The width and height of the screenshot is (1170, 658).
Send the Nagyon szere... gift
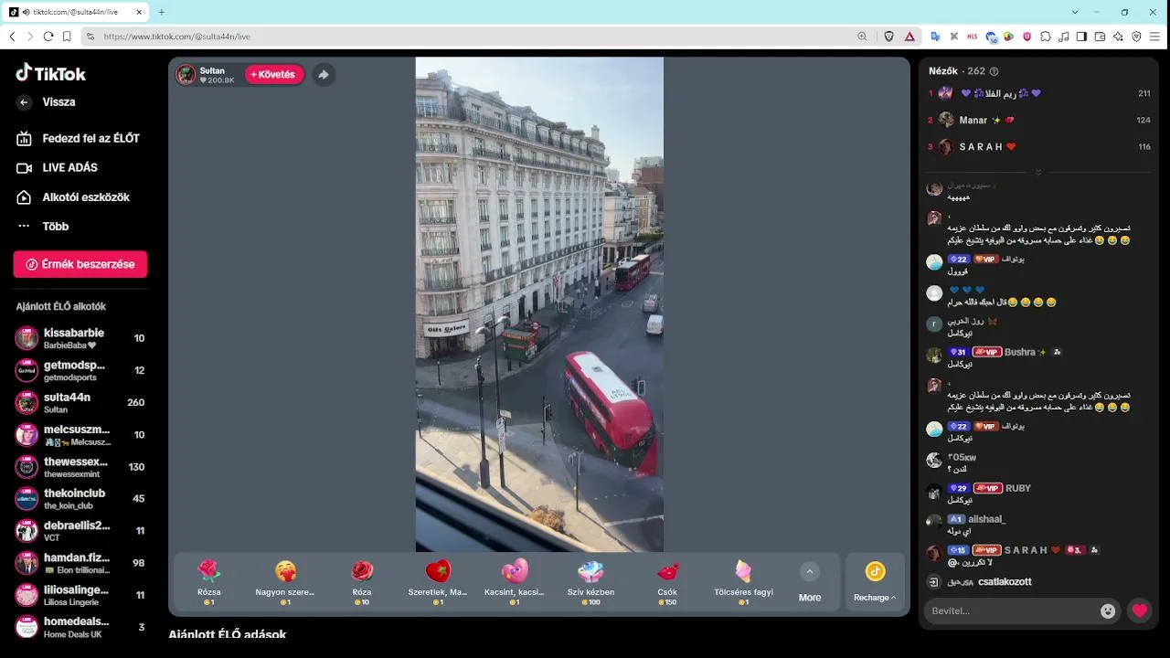pos(285,582)
